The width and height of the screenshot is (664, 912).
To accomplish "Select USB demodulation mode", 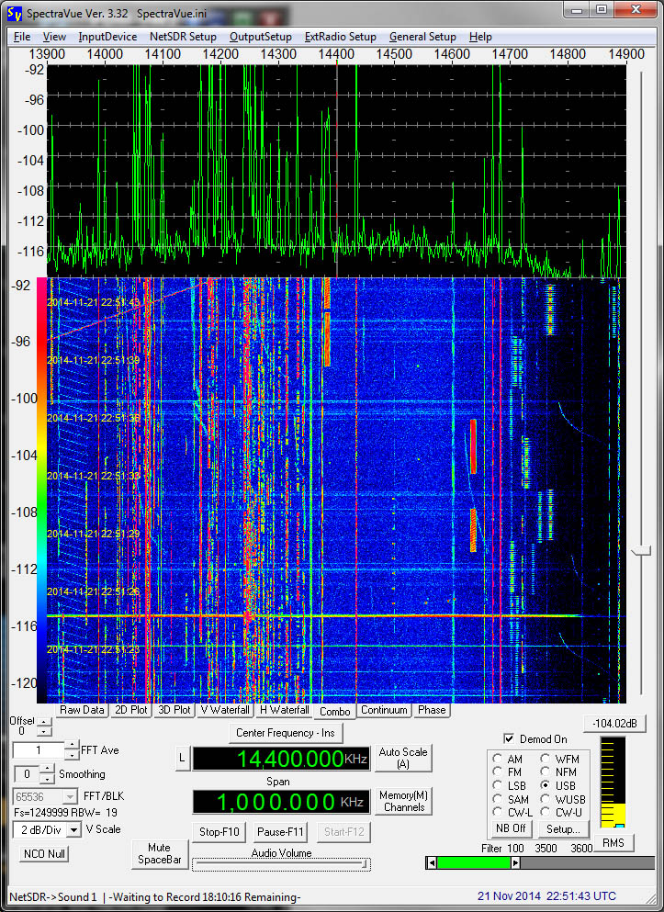I will pos(545,785).
